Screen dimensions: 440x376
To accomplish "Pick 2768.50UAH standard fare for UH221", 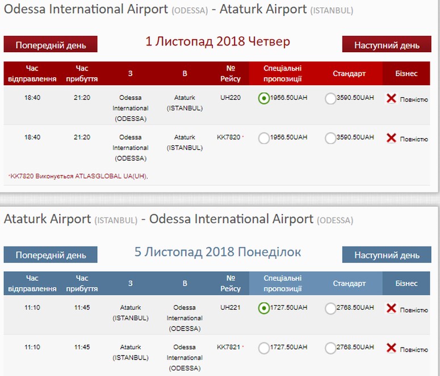I will (330, 309).
